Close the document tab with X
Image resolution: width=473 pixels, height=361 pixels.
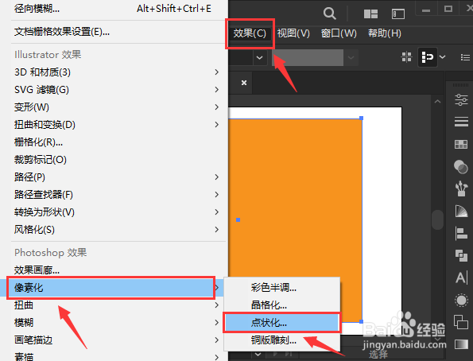click(244, 83)
